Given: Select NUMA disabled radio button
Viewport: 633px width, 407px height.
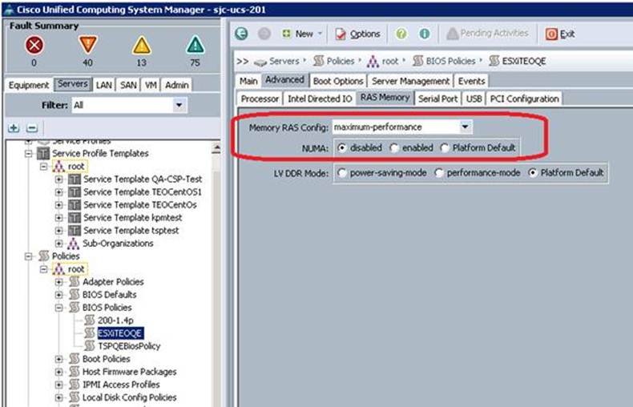Looking at the screenshot, I should 341,148.
